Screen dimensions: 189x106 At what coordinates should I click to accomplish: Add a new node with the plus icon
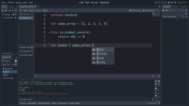[3, 11]
